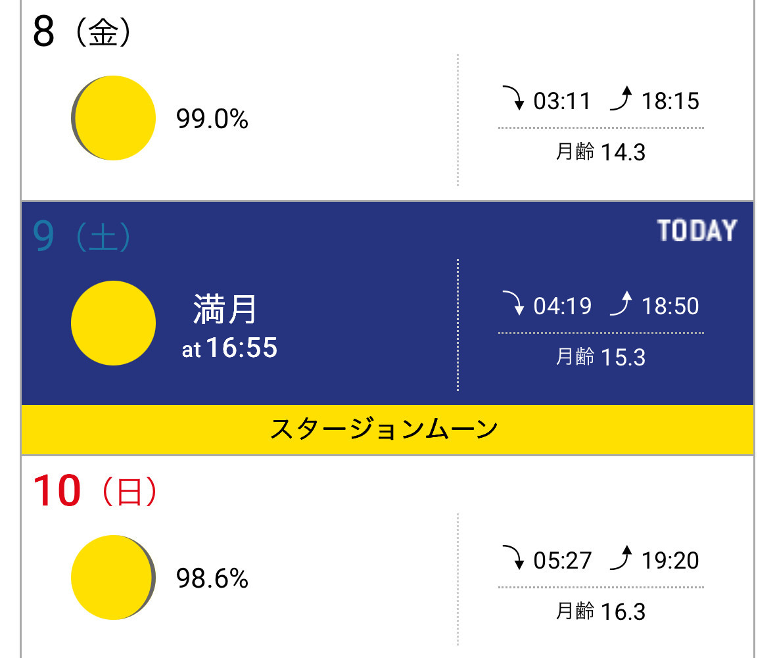Click the 99.0% moon phase icon

coord(113,118)
